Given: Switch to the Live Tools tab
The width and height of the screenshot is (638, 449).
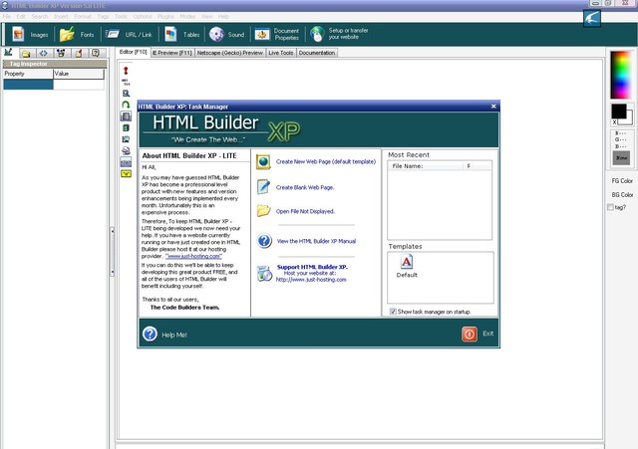Looking at the screenshot, I should tap(281, 53).
